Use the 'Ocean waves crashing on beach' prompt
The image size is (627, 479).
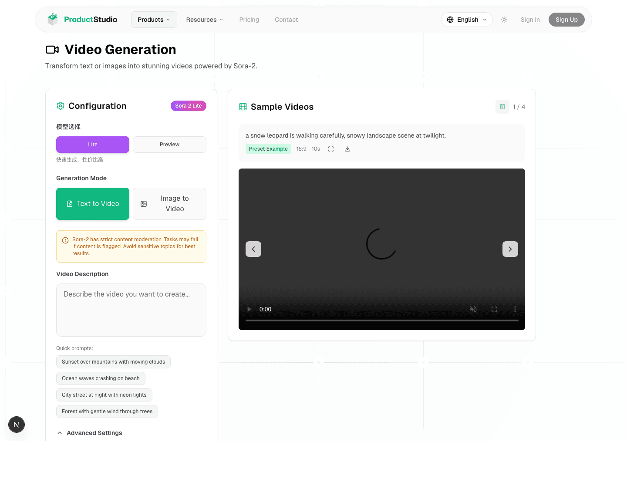coord(101,378)
